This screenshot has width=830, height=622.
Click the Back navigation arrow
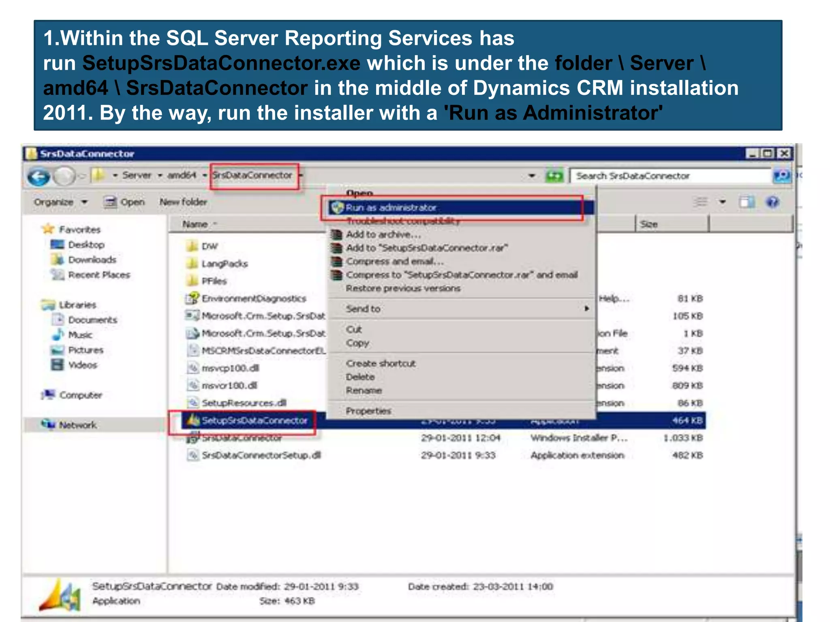pyautogui.click(x=39, y=177)
